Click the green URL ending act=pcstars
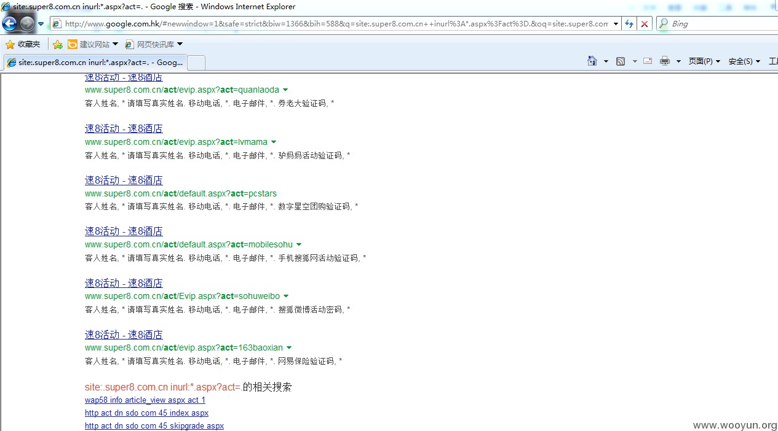This screenshot has width=778, height=431. (x=181, y=193)
